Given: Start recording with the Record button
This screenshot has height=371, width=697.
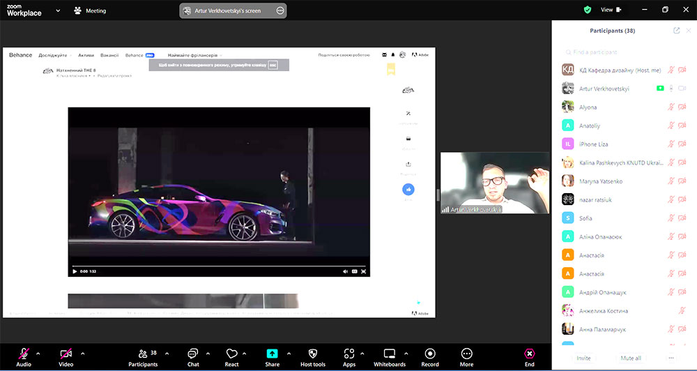Looking at the screenshot, I should pyautogui.click(x=430, y=357).
